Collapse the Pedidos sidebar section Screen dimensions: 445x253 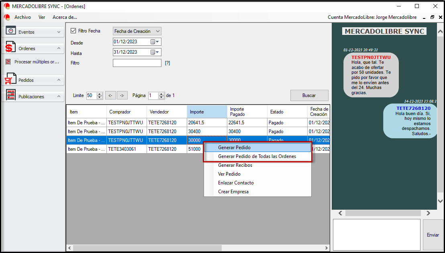pyautogui.click(x=59, y=80)
